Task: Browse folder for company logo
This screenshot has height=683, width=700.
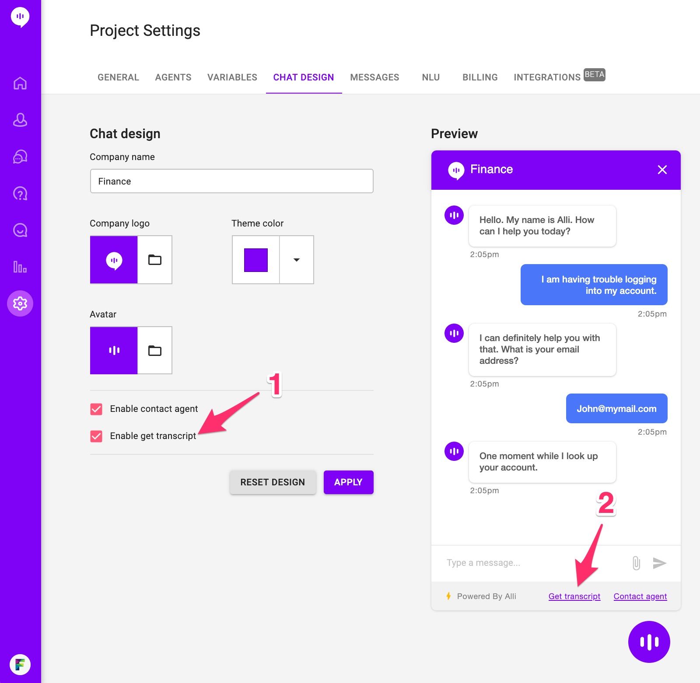Action: click(x=155, y=260)
